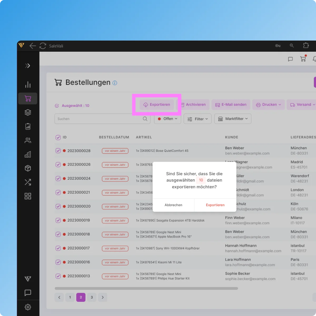The width and height of the screenshot is (316, 316).
Task: Open the settings gear in sidebar
Action: [28, 307]
